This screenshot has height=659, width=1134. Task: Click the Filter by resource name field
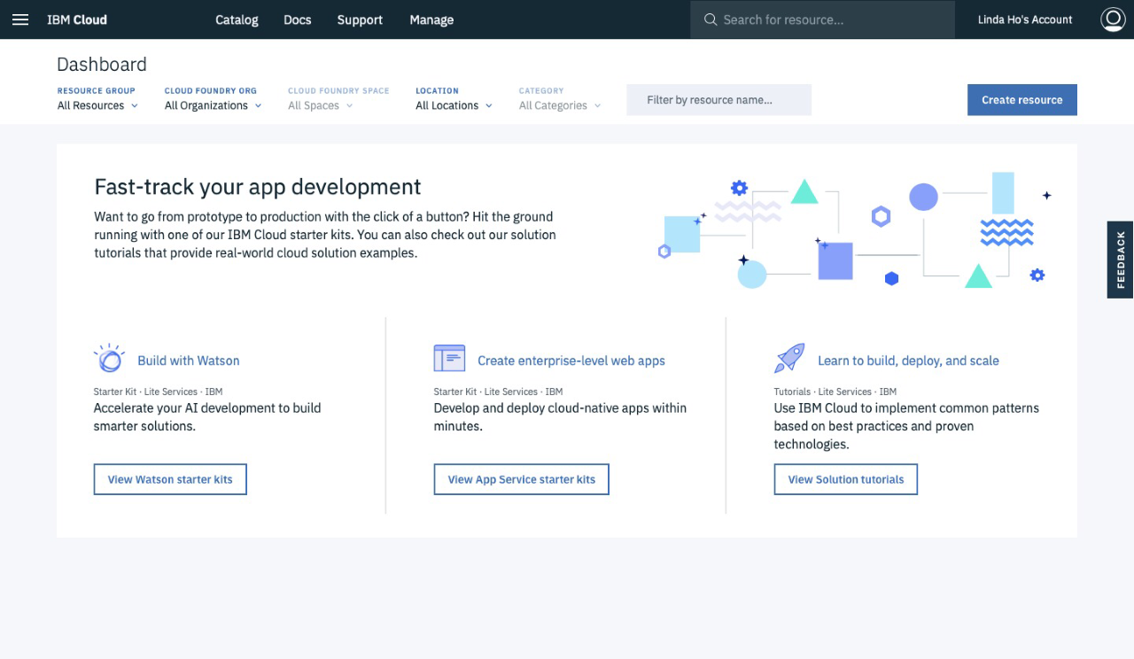[x=718, y=100]
